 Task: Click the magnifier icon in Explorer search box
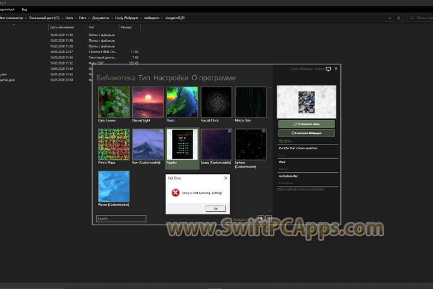click(x=412, y=18)
